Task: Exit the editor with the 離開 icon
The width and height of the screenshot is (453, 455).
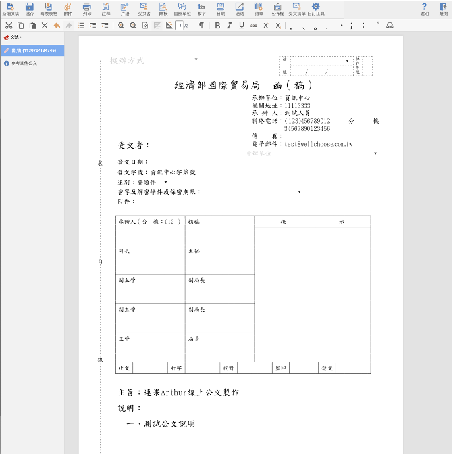Action: click(443, 9)
